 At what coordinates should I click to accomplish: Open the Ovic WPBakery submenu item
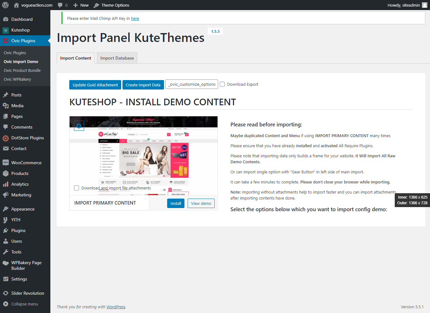pos(17,79)
